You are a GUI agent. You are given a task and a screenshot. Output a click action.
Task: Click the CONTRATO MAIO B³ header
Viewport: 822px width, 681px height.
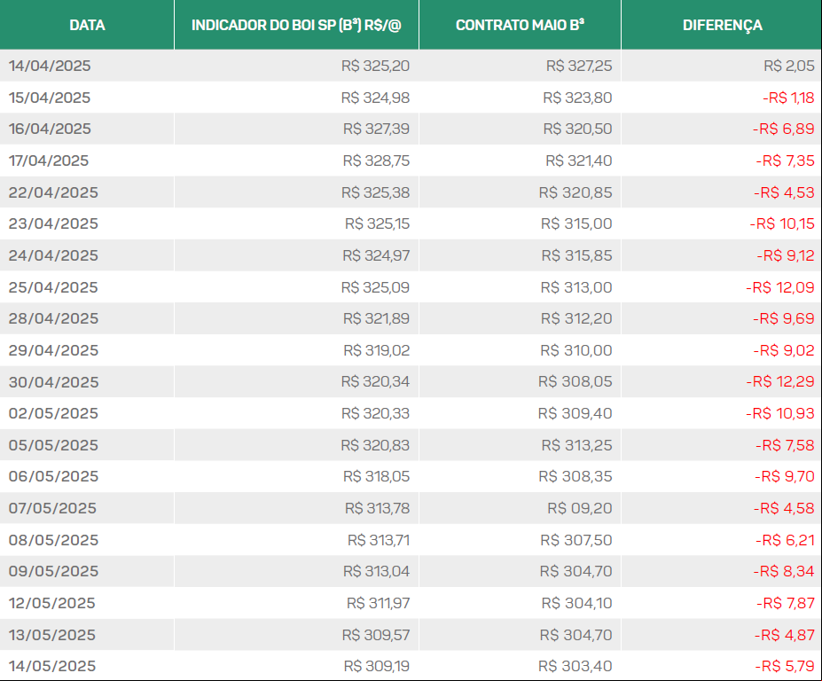[x=520, y=25]
